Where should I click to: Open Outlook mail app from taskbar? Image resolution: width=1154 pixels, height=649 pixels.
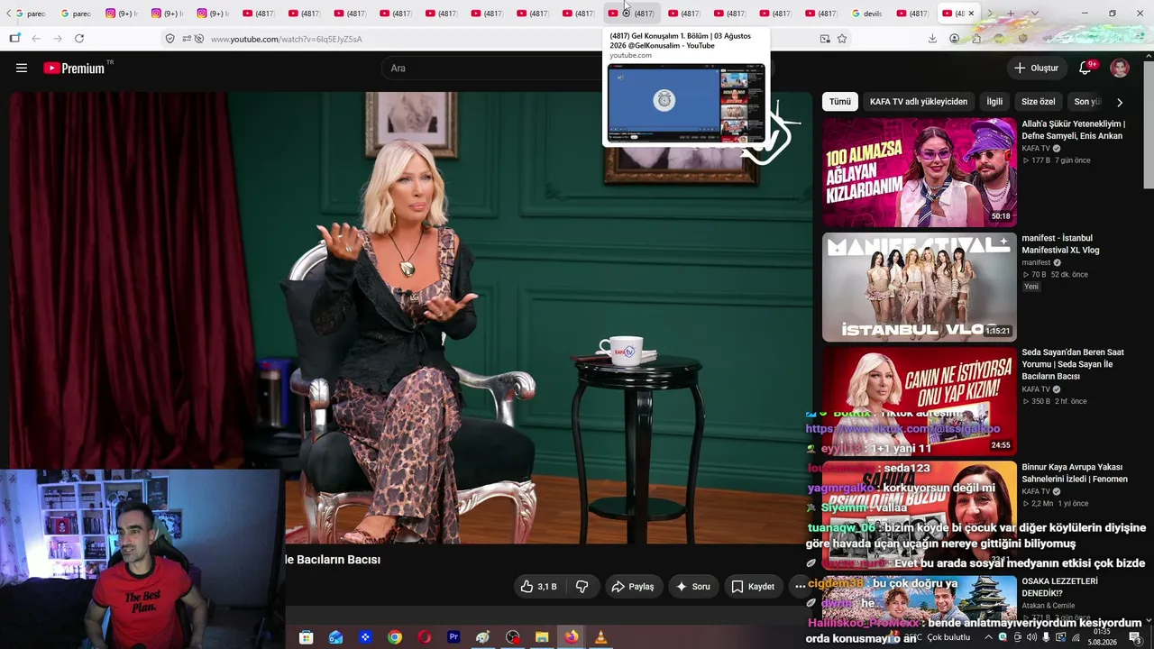(x=335, y=637)
